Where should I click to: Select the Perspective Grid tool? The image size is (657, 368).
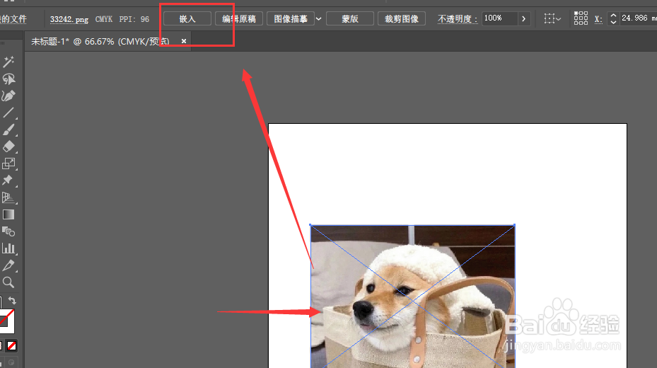[x=8, y=197]
